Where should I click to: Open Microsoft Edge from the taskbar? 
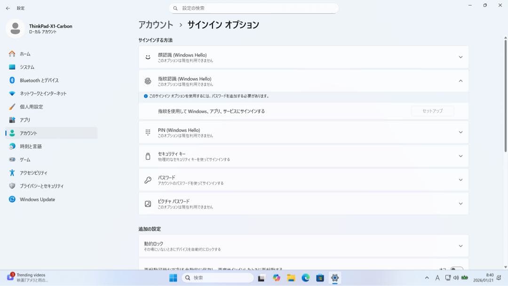coord(306,278)
